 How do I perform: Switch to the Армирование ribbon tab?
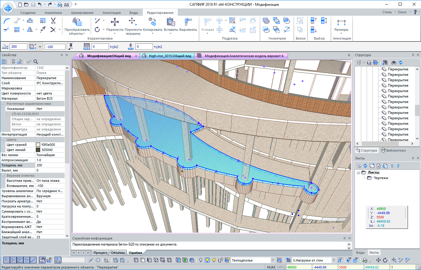[82, 13]
